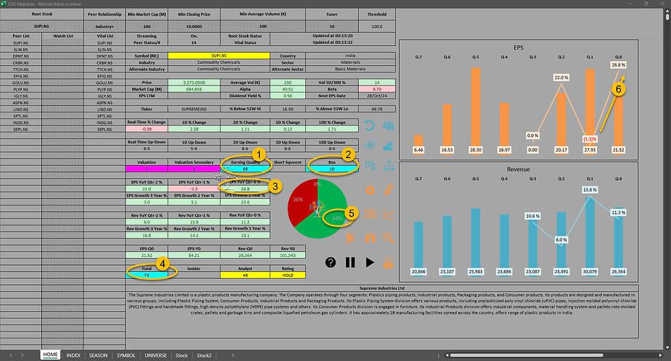Click the yellow Rating HOLD cell
671x361 pixels.
[288, 275]
